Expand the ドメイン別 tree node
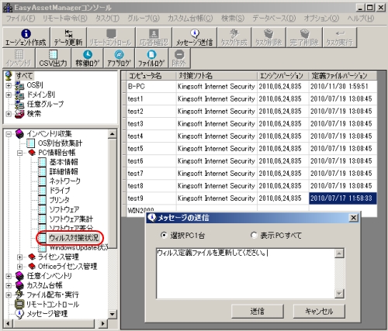Viewport: 388px width, 331px height. pyautogui.click(x=9, y=95)
